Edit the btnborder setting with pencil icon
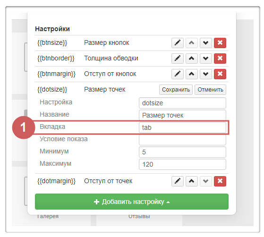The image size is (264, 237). tap(178, 59)
